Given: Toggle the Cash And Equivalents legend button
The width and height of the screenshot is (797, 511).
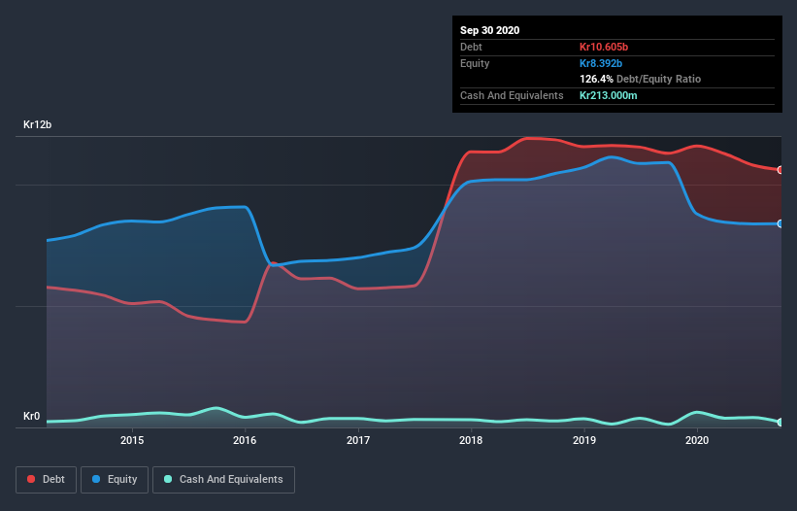Looking at the screenshot, I should pos(223,480).
